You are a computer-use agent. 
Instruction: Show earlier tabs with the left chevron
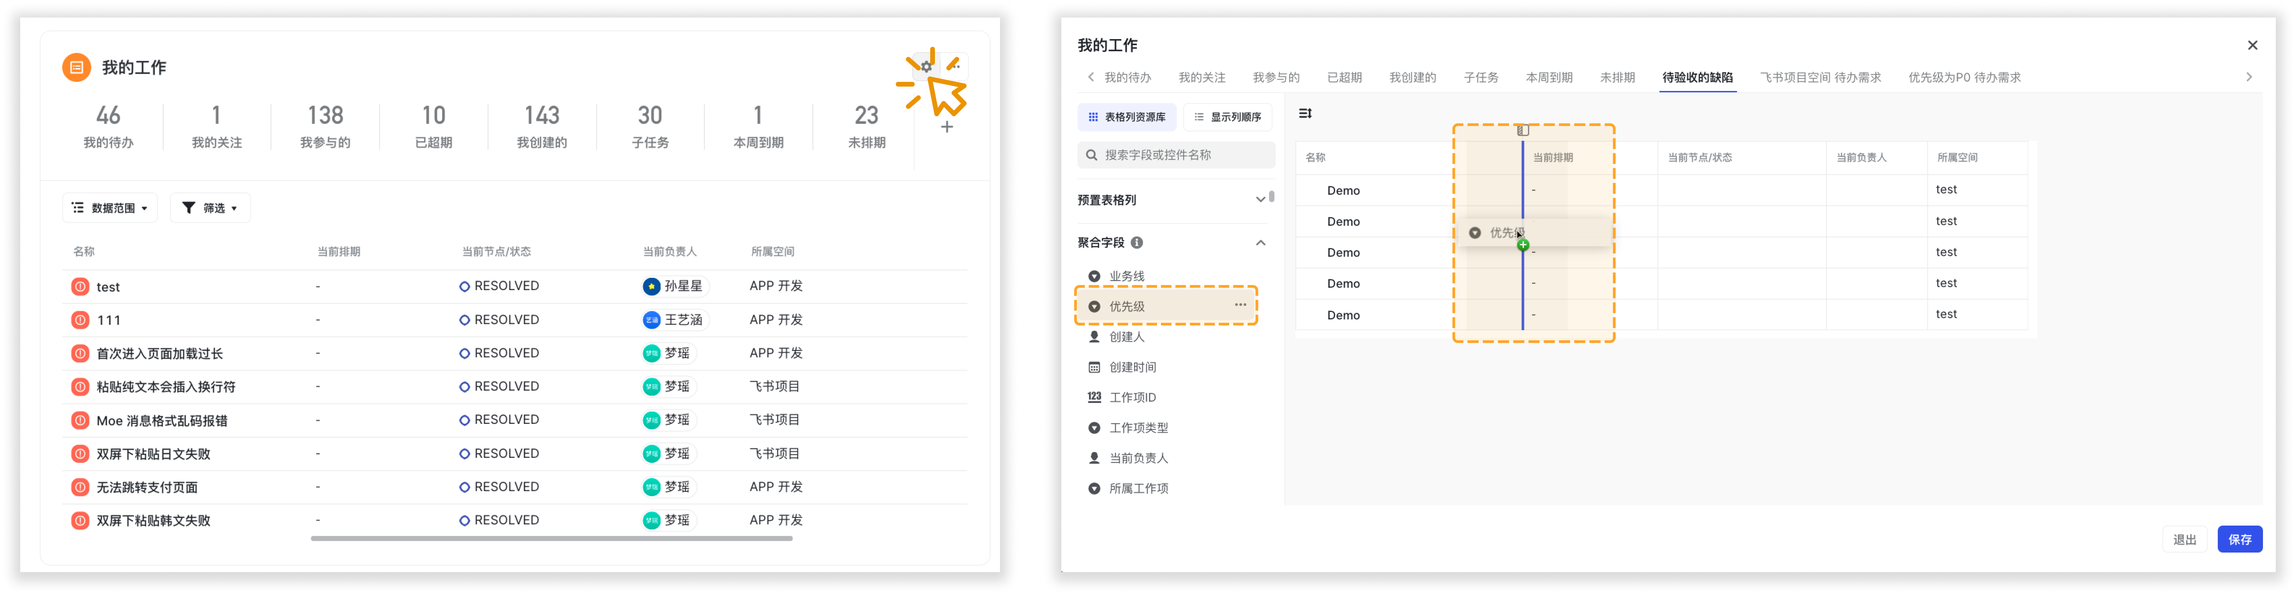[1091, 77]
